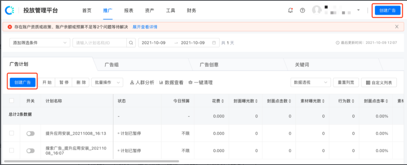The image size is (407, 165).
Task: Open 报表 in top navigation
Action: point(129,10)
